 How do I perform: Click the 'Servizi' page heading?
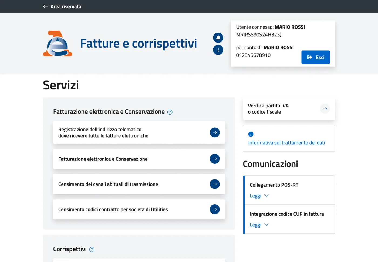tap(61, 85)
